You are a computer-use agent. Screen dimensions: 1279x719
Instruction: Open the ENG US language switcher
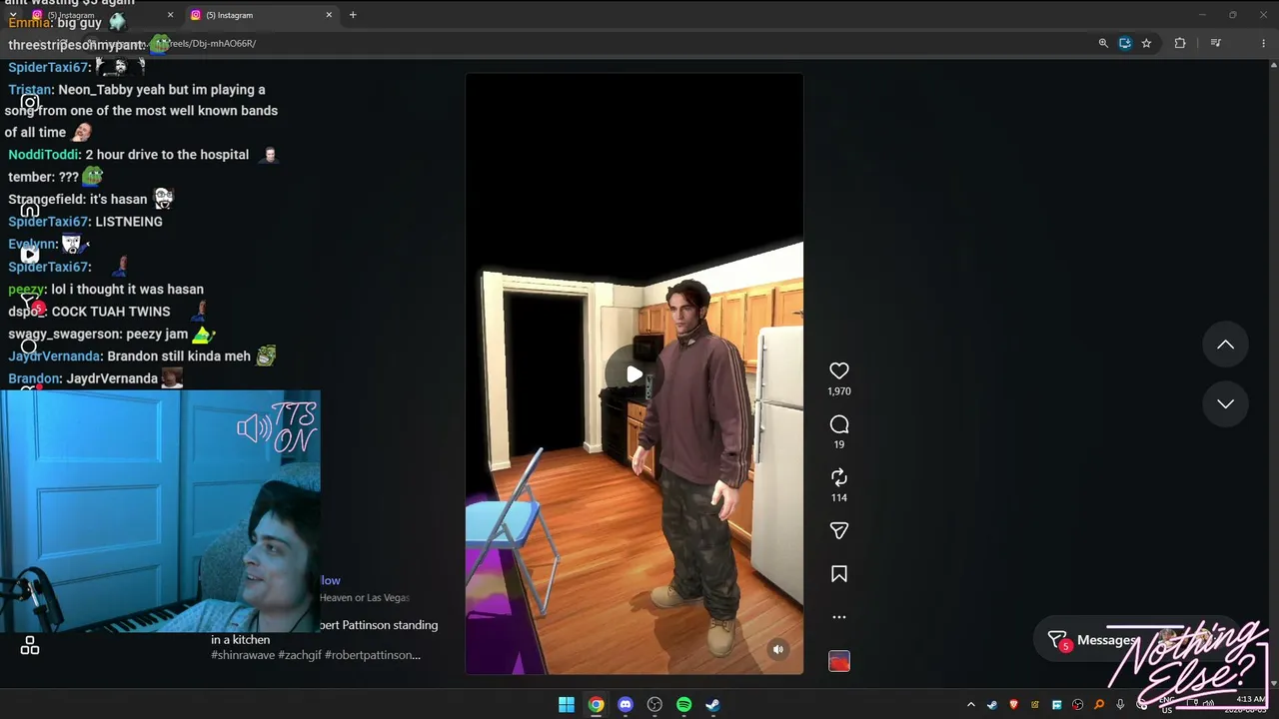1166,705
